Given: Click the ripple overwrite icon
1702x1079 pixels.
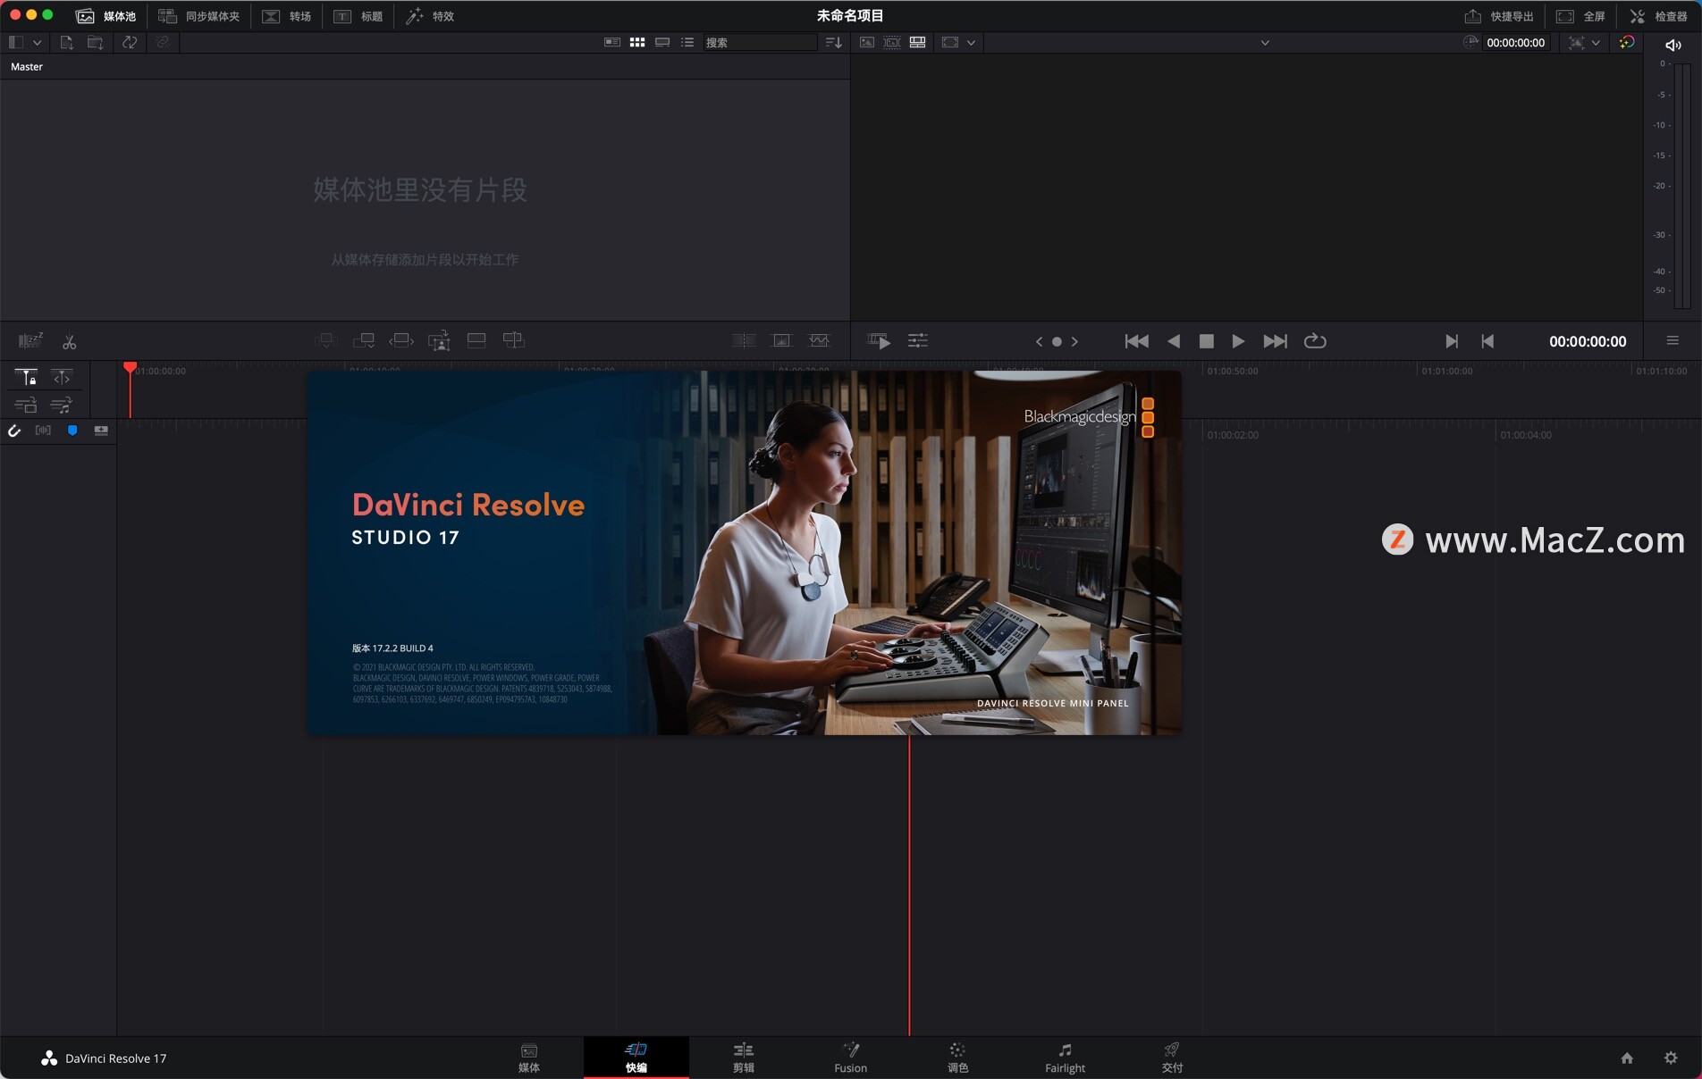Looking at the screenshot, I should pos(401,340).
